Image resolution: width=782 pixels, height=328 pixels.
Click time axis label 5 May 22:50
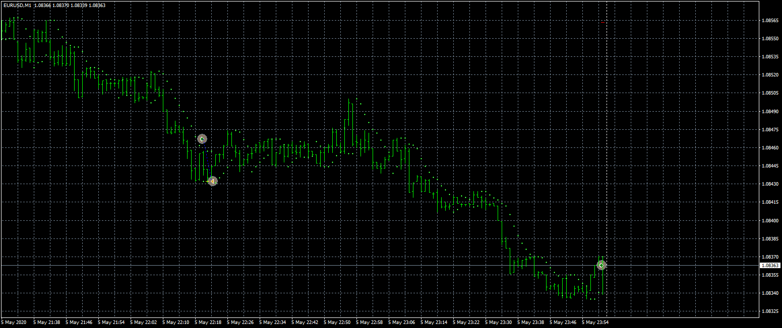(337, 322)
